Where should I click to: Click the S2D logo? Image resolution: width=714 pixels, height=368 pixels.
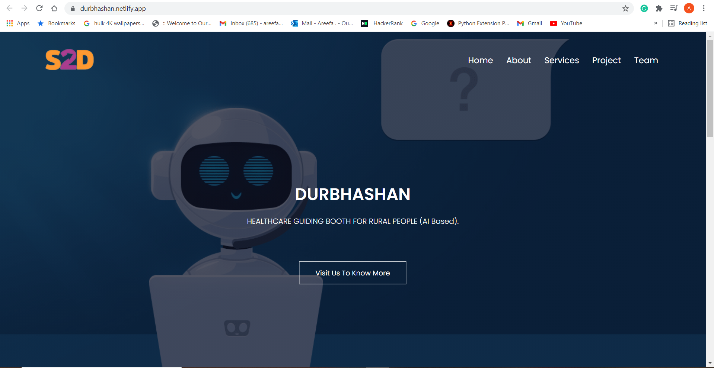point(69,59)
